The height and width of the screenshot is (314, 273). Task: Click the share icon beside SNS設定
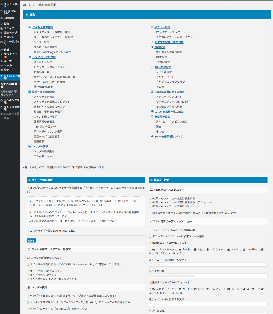(152, 47)
